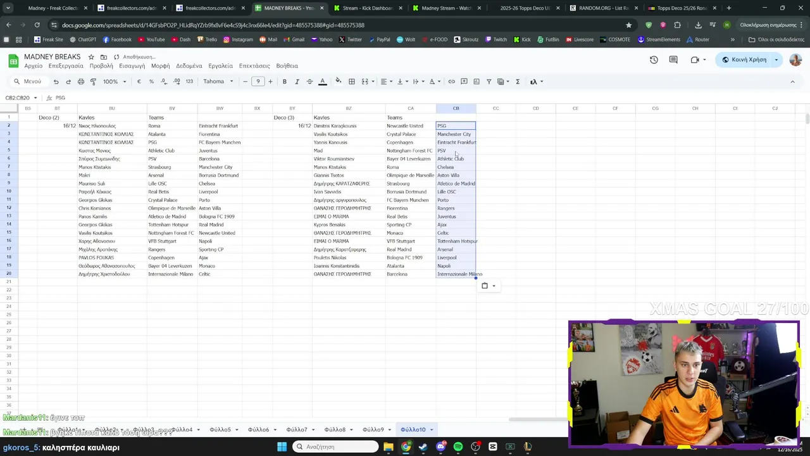Open the Εισαγωγή menu
This screenshot has width=810, height=456.
132,66
